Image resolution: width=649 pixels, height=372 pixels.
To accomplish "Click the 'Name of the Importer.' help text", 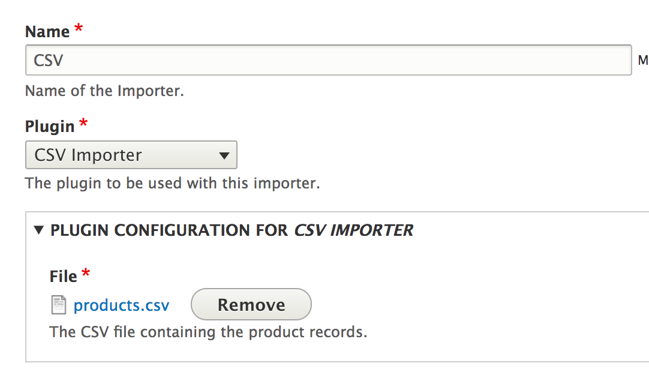I will (104, 91).
